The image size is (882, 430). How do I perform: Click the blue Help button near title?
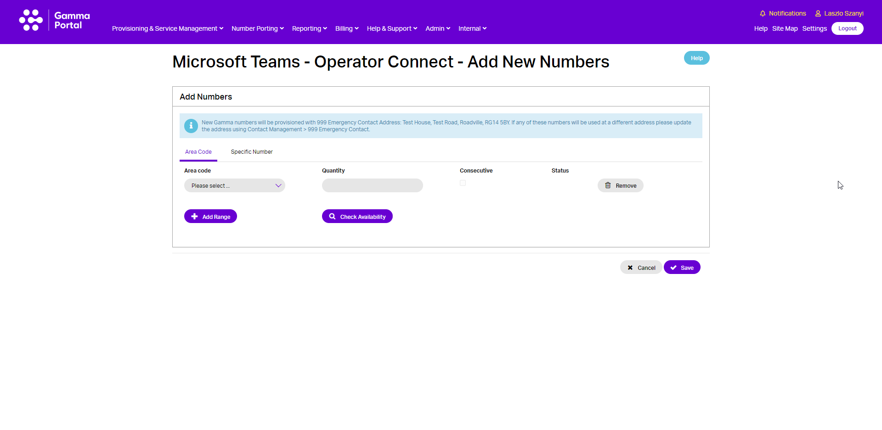point(697,58)
